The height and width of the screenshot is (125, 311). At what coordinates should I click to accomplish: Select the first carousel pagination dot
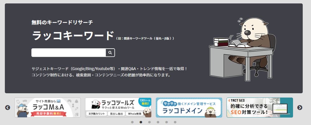pos(132,122)
